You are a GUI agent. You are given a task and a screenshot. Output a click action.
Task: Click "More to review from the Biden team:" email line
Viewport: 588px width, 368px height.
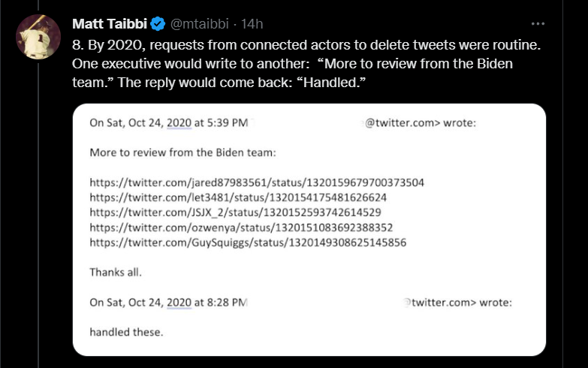tap(182, 152)
